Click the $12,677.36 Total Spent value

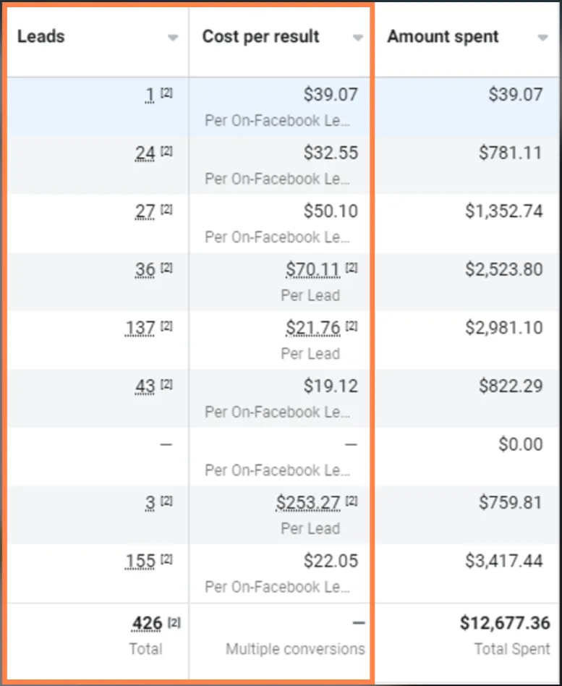pos(505,623)
